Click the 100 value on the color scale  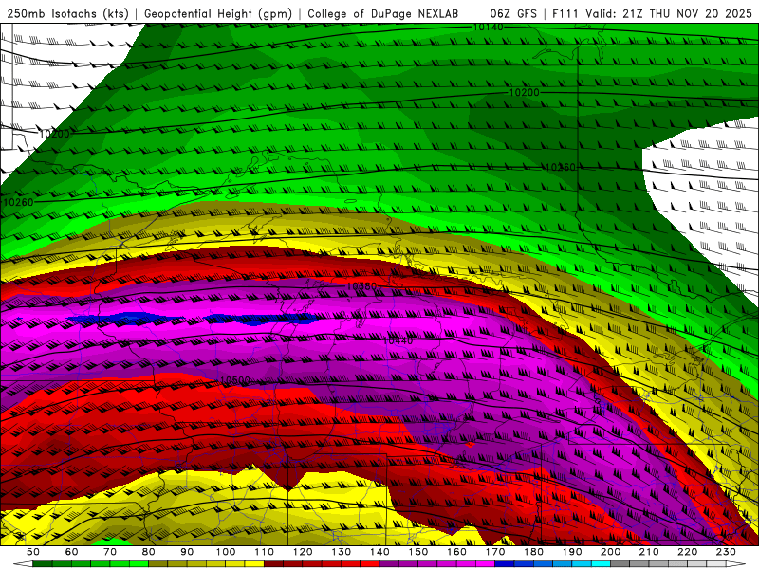[x=226, y=552]
